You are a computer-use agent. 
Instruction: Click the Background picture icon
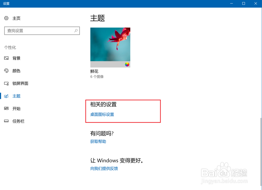tap(6, 58)
